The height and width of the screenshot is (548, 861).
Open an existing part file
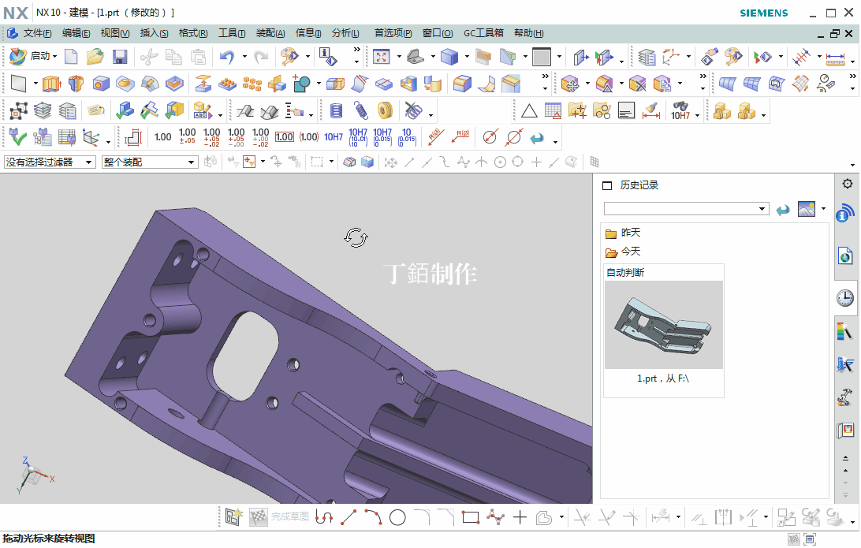click(x=95, y=57)
